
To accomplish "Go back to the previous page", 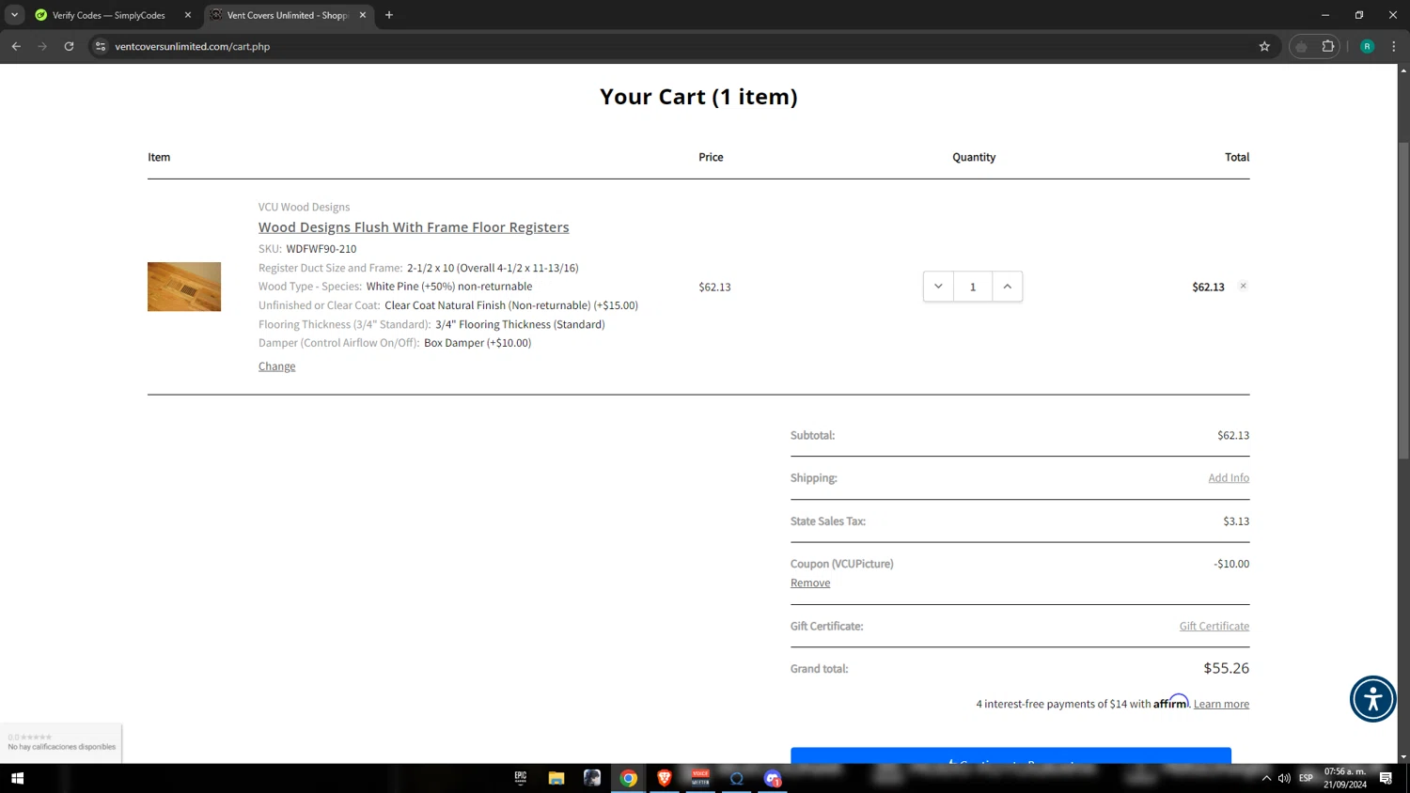I will (x=16, y=46).
